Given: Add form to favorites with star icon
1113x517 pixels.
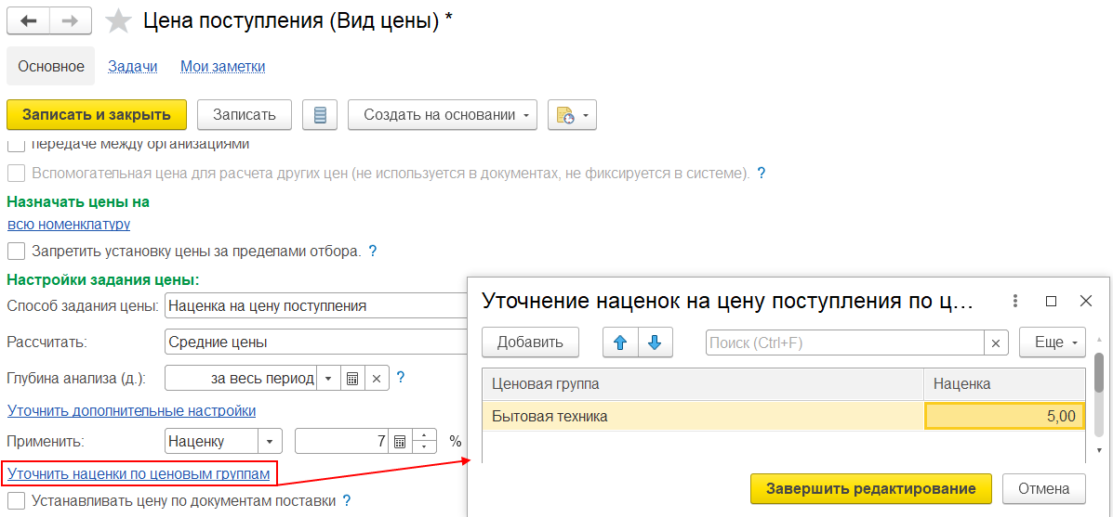Looking at the screenshot, I should click(118, 21).
